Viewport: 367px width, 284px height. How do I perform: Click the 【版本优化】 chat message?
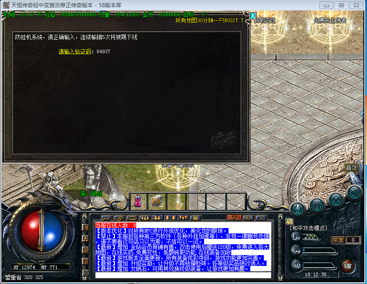(x=162, y=231)
